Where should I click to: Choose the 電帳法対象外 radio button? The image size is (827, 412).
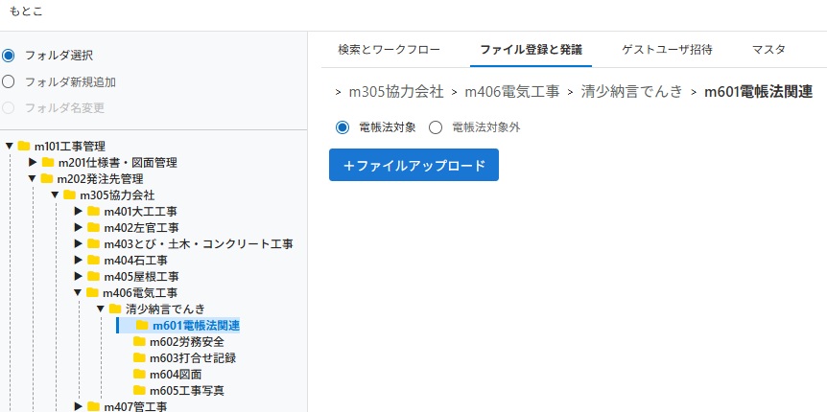436,126
